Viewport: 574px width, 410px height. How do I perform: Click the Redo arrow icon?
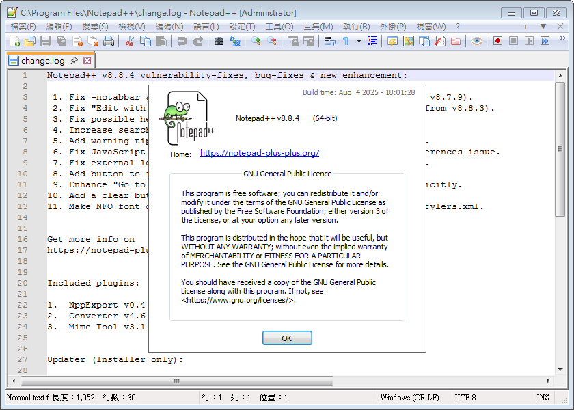click(x=198, y=41)
